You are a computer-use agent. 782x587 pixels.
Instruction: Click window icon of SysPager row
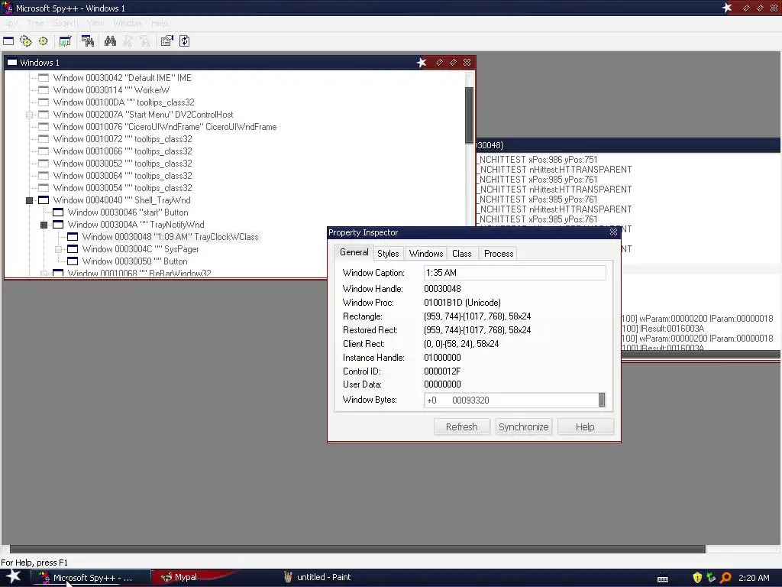tap(73, 249)
